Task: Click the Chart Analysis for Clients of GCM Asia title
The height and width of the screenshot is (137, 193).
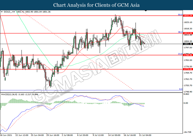Action: (96, 5)
